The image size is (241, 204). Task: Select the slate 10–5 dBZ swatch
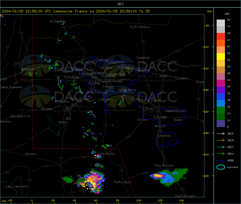(221, 124)
